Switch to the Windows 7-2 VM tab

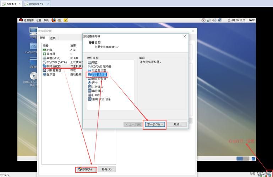37,4
